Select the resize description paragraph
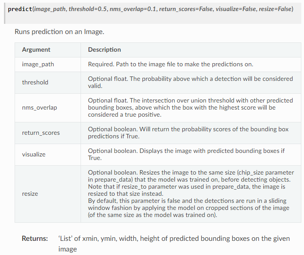The image size is (304, 255). (x=191, y=194)
